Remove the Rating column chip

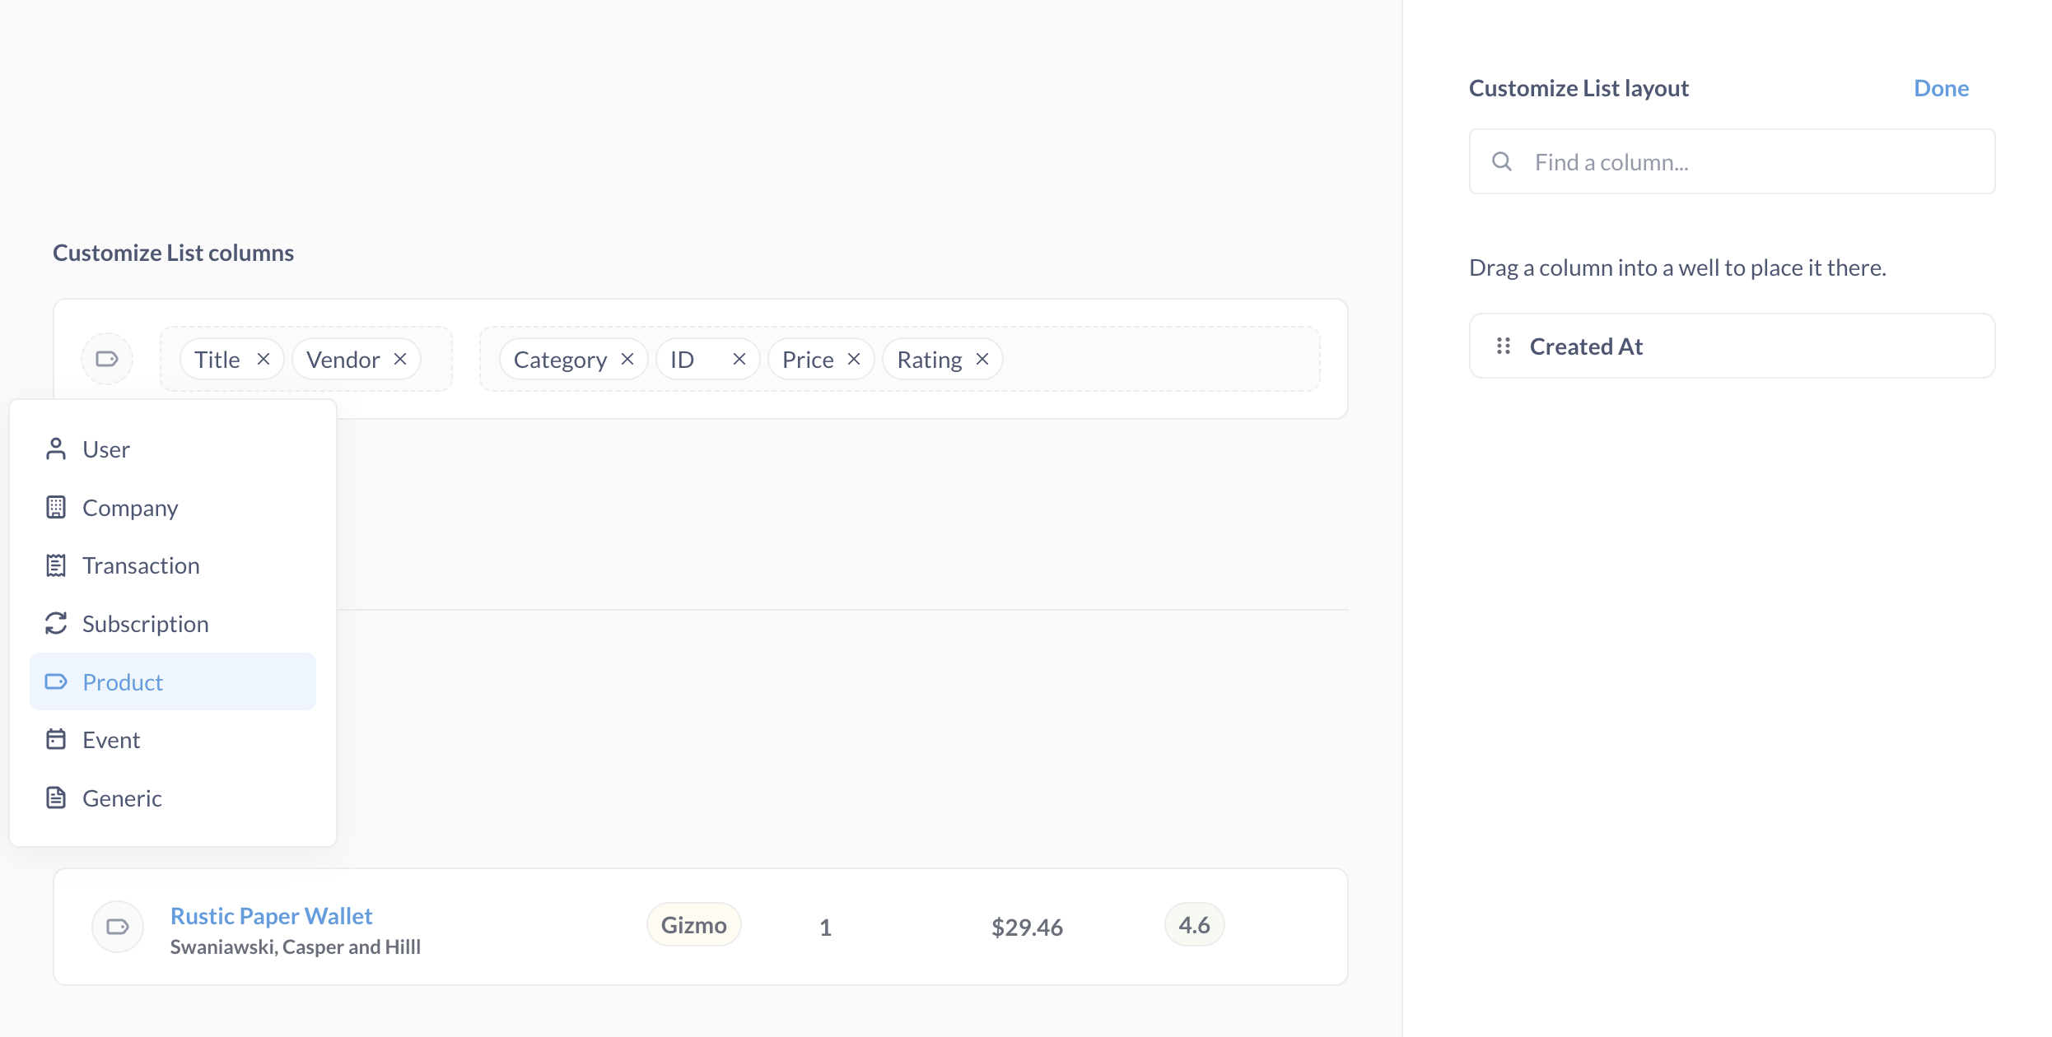[x=982, y=358]
